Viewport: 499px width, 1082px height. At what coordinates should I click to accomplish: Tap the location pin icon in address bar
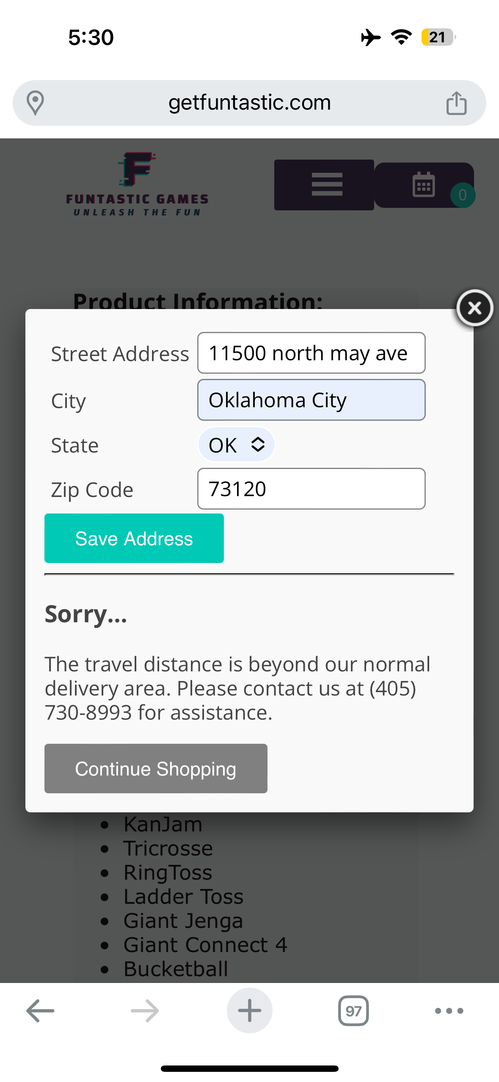[x=35, y=103]
